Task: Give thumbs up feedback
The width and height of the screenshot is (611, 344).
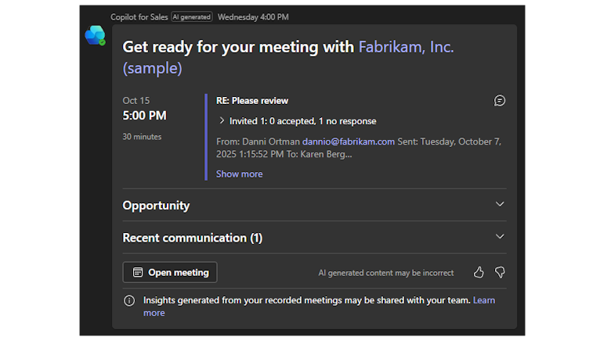Action: point(479,272)
